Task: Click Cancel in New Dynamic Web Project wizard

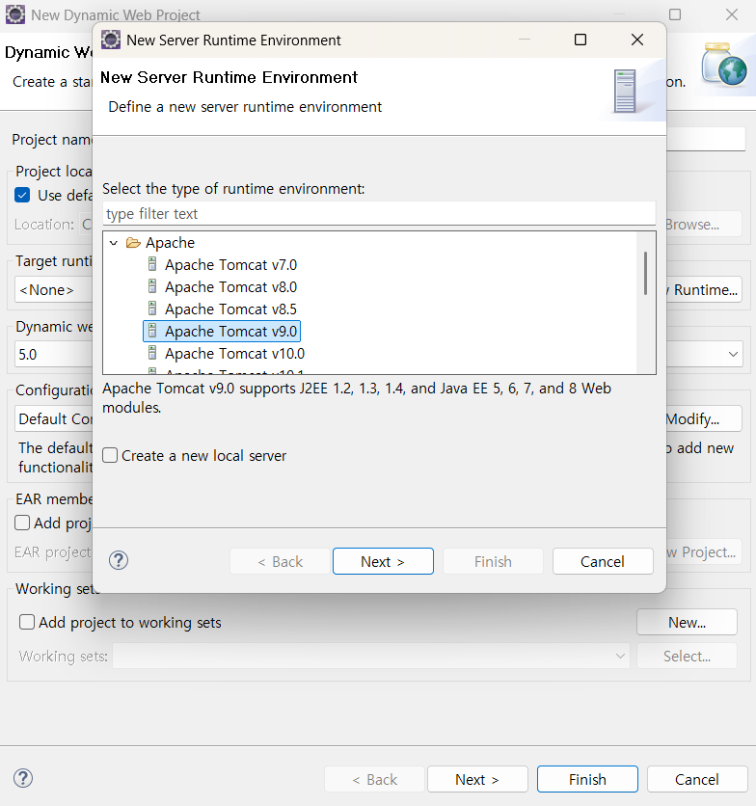Action: (697, 779)
